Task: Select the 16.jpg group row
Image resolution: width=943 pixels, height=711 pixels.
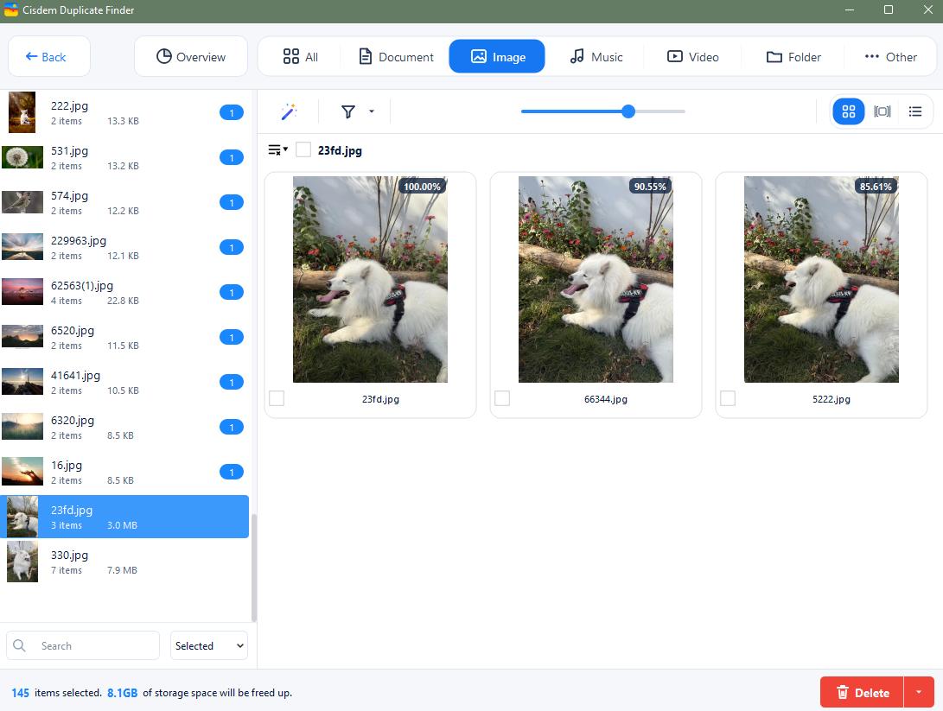Action: coord(124,472)
